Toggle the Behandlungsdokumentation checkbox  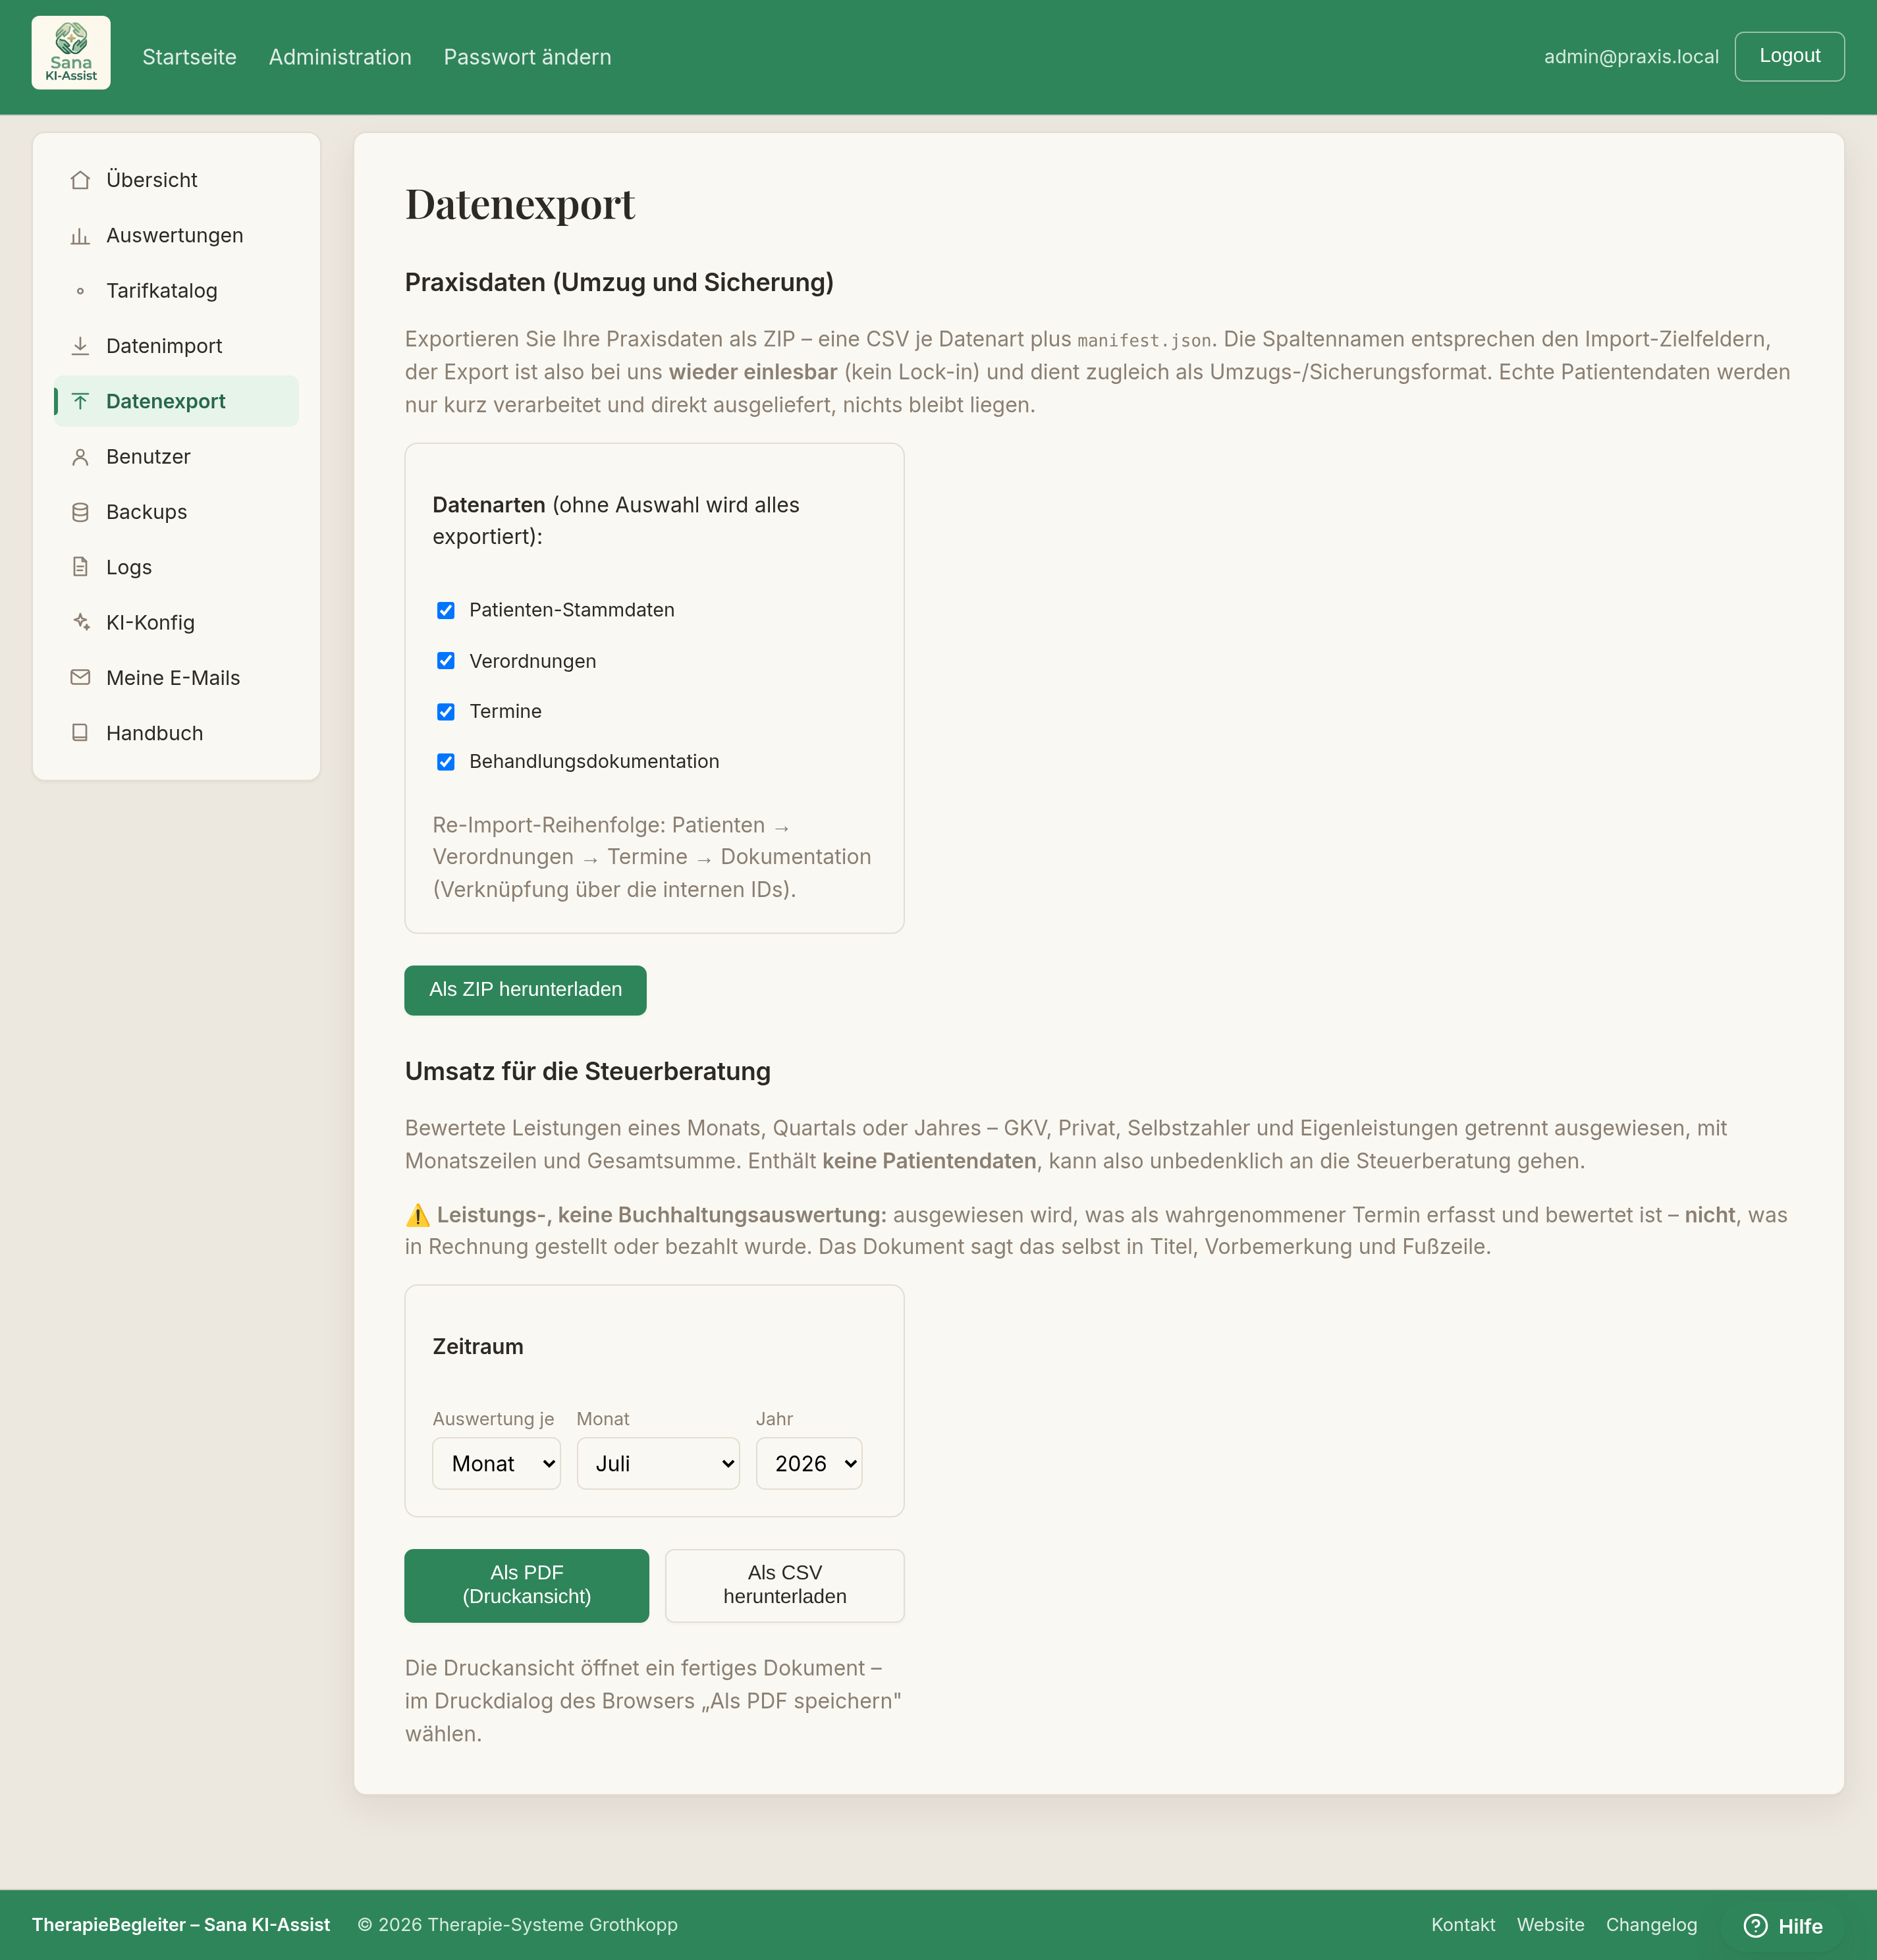446,762
